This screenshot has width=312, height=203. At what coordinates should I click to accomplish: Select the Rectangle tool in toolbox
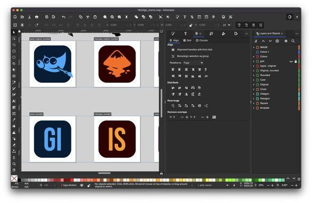[14, 51]
